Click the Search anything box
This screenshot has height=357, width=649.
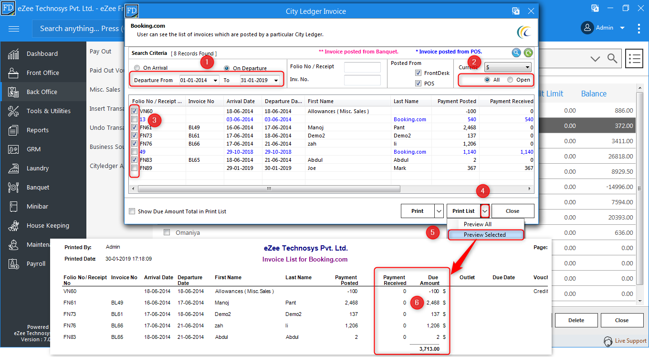(x=79, y=29)
